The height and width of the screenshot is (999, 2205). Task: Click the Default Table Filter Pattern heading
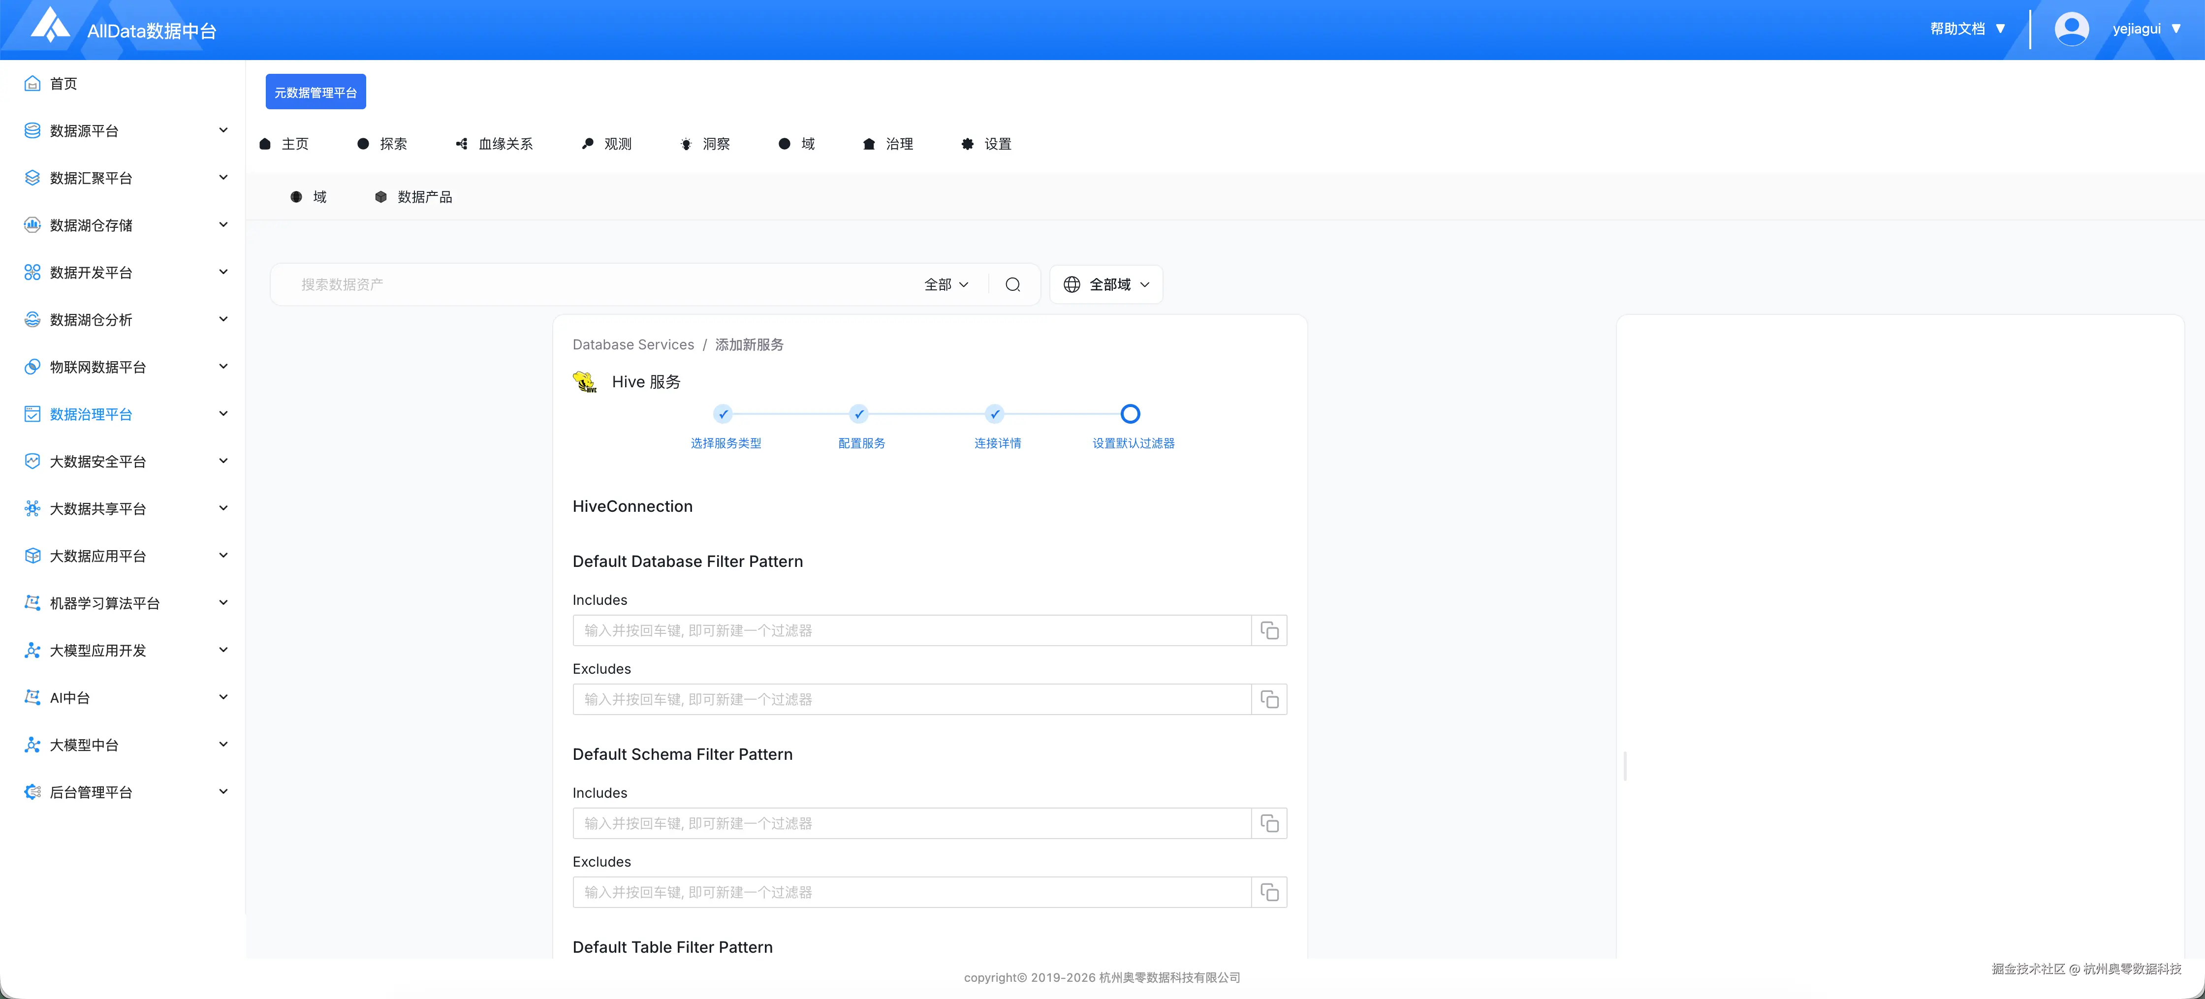[673, 947]
